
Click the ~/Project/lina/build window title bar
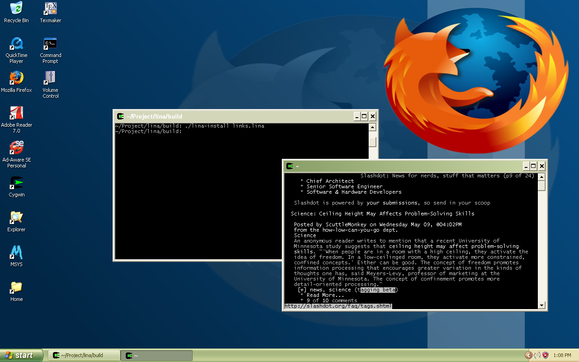(246, 116)
